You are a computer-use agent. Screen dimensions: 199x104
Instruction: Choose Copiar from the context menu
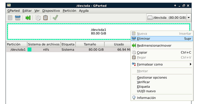tap(162, 53)
